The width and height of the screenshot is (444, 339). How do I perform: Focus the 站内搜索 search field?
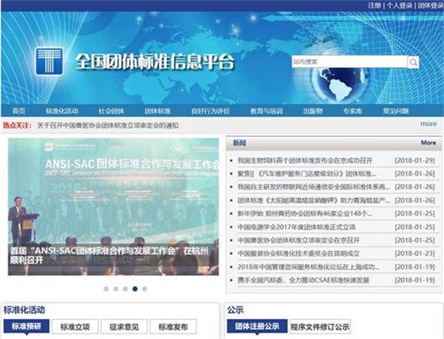point(349,62)
